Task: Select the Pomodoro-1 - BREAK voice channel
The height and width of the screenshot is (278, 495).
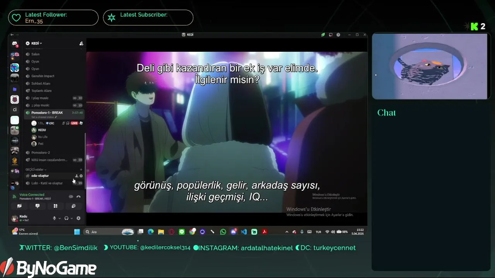Action: point(54,114)
